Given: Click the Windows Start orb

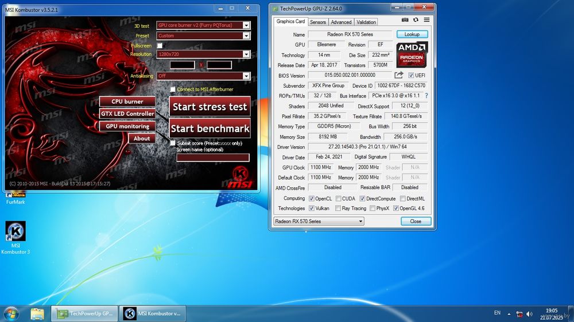Looking at the screenshot, I should pyautogui.click(x=11, y=313).
